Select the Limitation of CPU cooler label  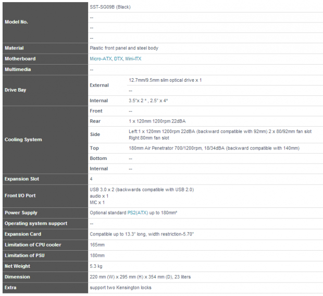33,245
